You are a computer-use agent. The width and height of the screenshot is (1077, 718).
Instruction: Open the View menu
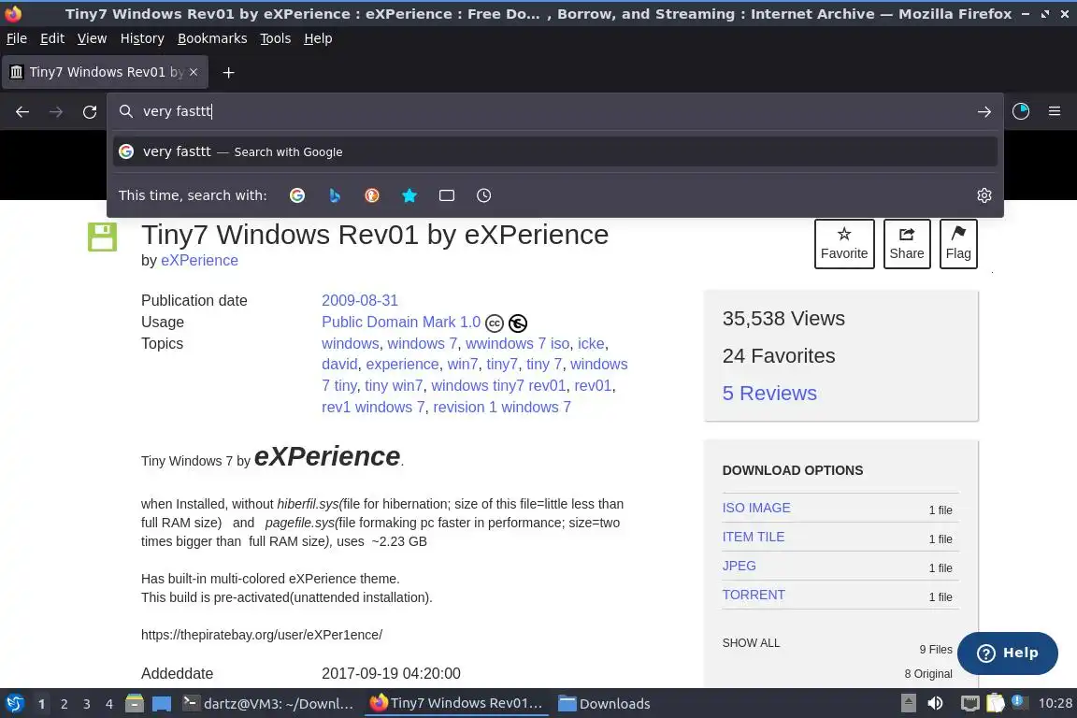(92, 38)
